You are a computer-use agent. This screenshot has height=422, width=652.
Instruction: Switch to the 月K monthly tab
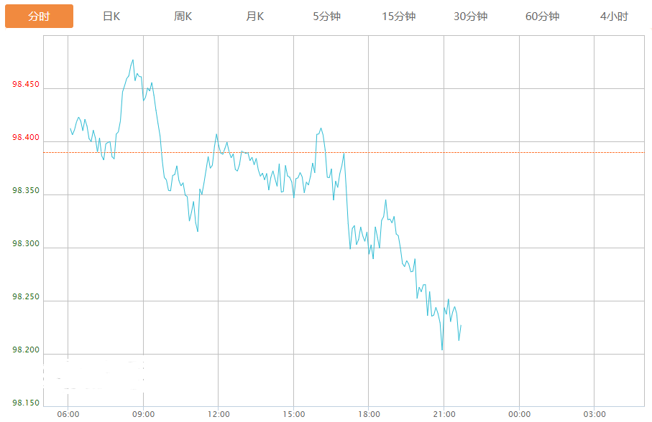(x=255, y=16)
